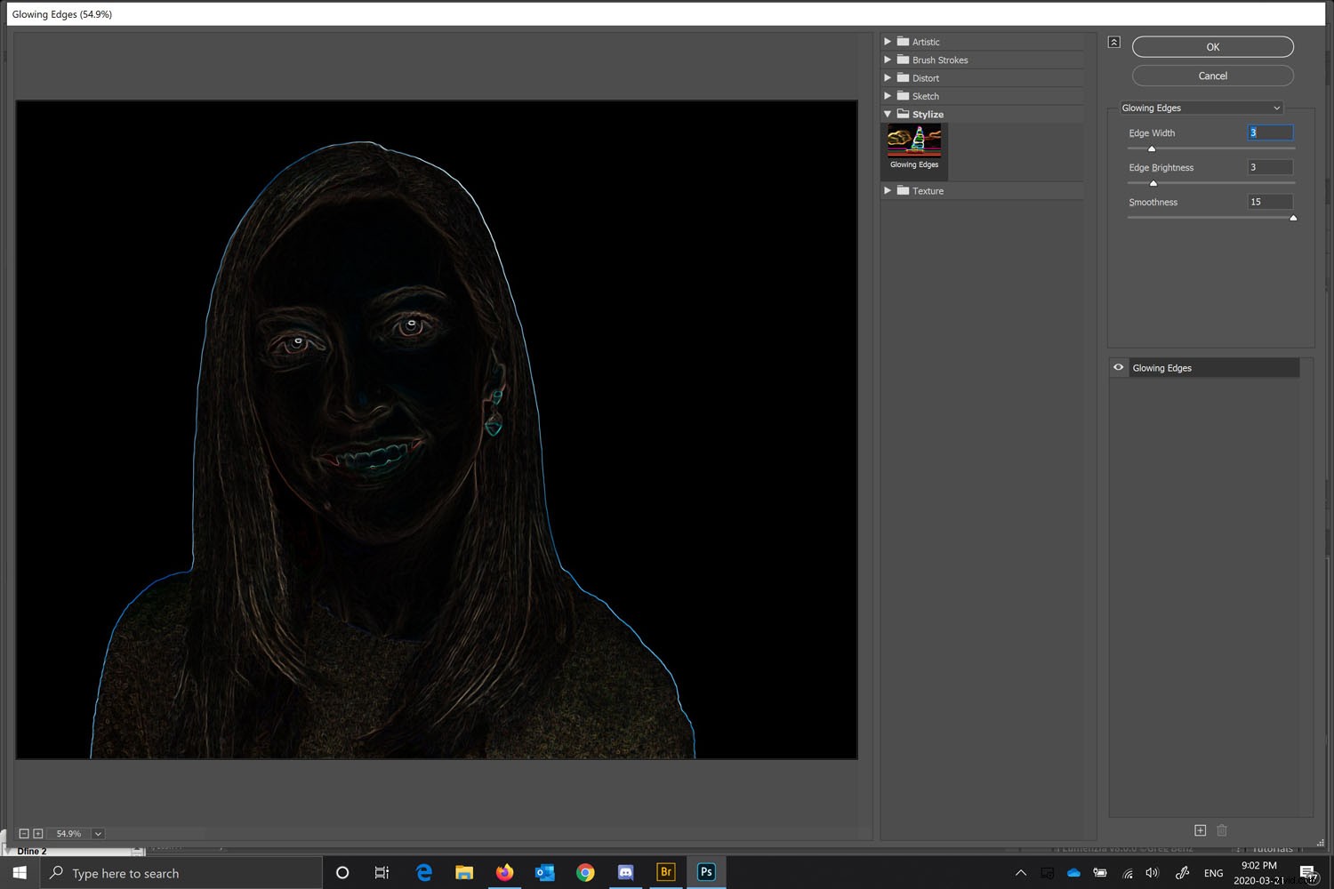Viewport: 1334px width, 889px height.
Task: Delete the effect layer using the trash icon
Action: (x=1222, y=830)
